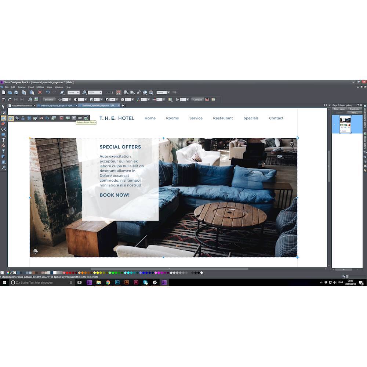The image size is (367, 367).
Task: Click the Fx live effects icon
Action: tap(47, 118)
